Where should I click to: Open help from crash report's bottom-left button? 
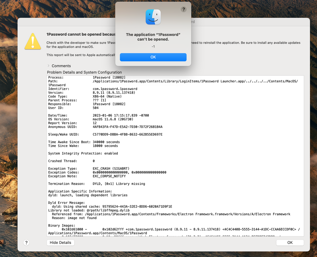click(x=26, y=242)
